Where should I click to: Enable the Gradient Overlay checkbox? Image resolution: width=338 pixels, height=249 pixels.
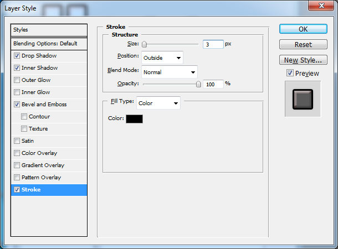(17, 165)
